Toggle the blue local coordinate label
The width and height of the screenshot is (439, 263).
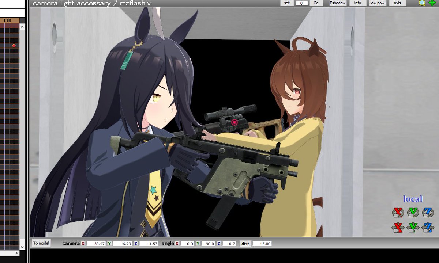(413, 199)
